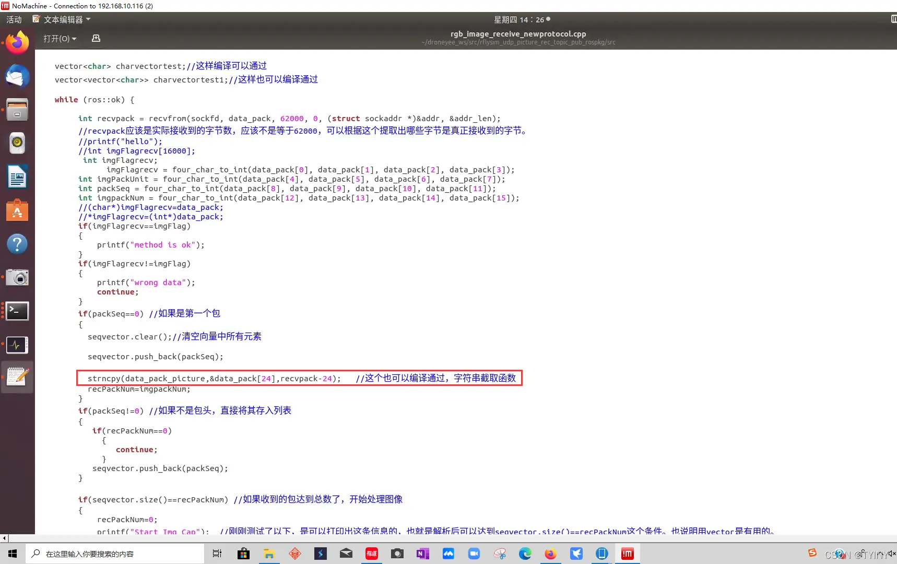Viewport: 897px width, 564px height.
Task: Click the 'printf("wrong data");' line
Action: tap(146, 283)
